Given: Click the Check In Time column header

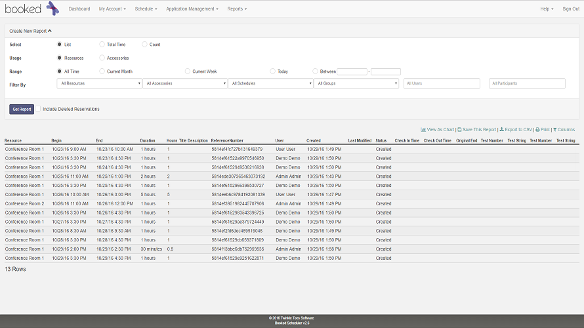Looking at the screenshot, I should click(407, 141).
